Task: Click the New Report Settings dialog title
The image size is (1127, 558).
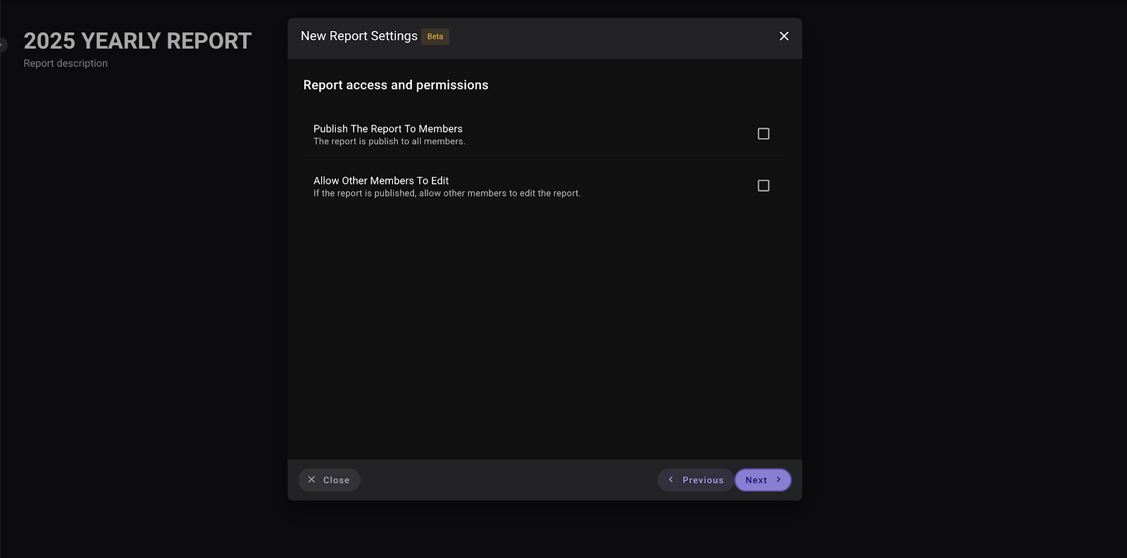Action: (x=359, y=36)
